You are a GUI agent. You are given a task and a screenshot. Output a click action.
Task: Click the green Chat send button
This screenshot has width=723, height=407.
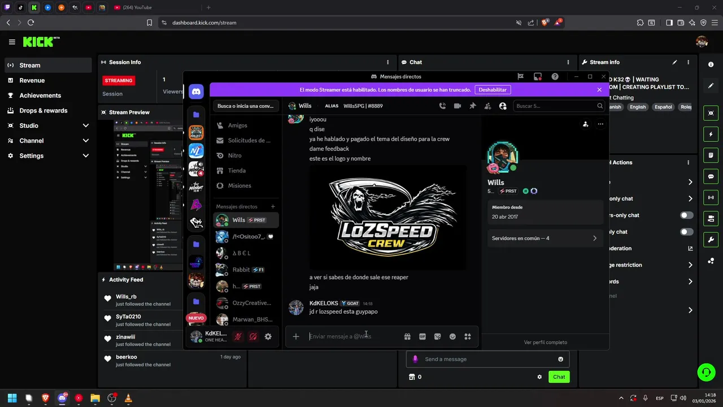coord(559,377)
